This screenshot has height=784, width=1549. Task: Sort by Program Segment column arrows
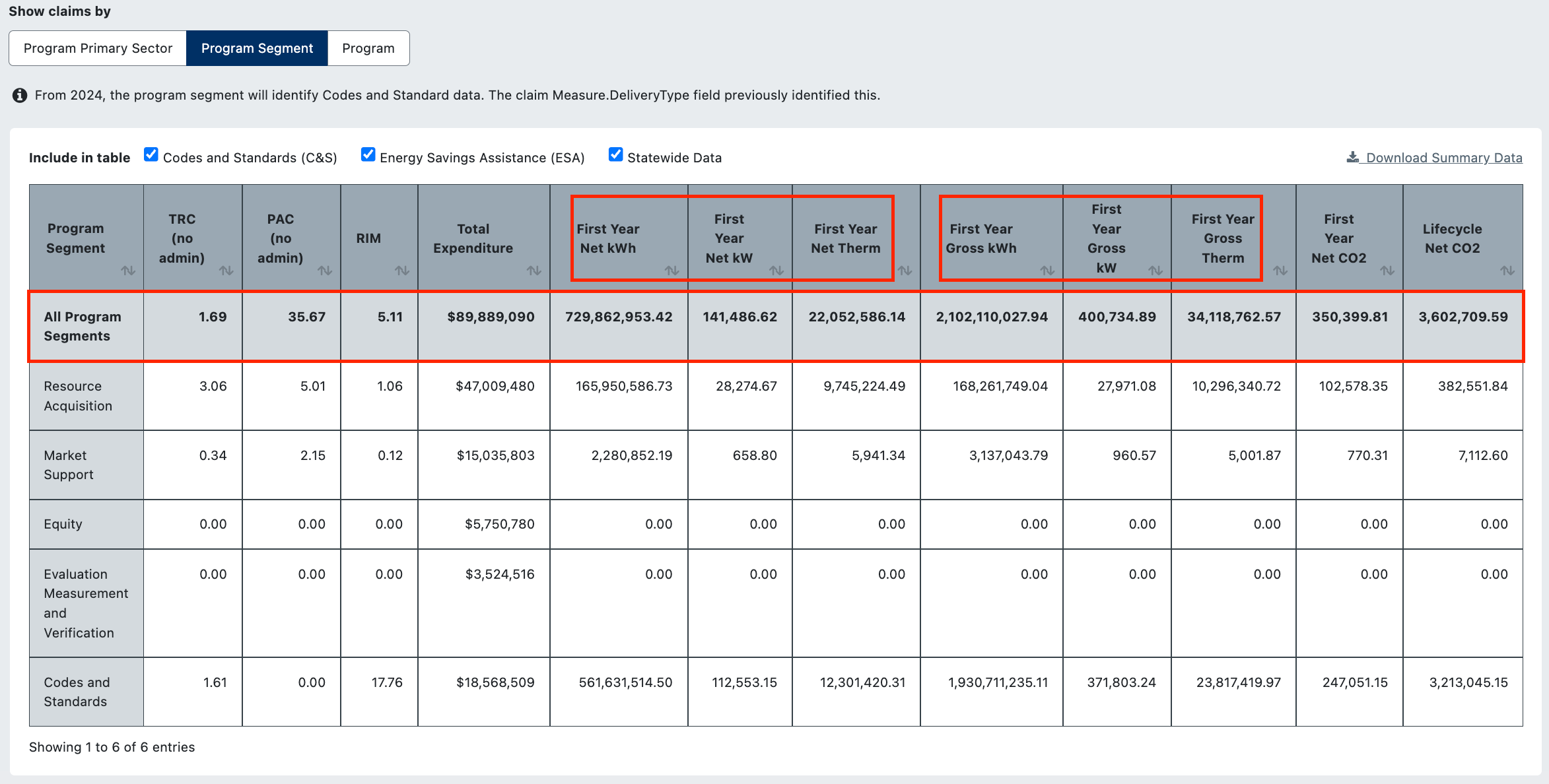coord(128,271)
